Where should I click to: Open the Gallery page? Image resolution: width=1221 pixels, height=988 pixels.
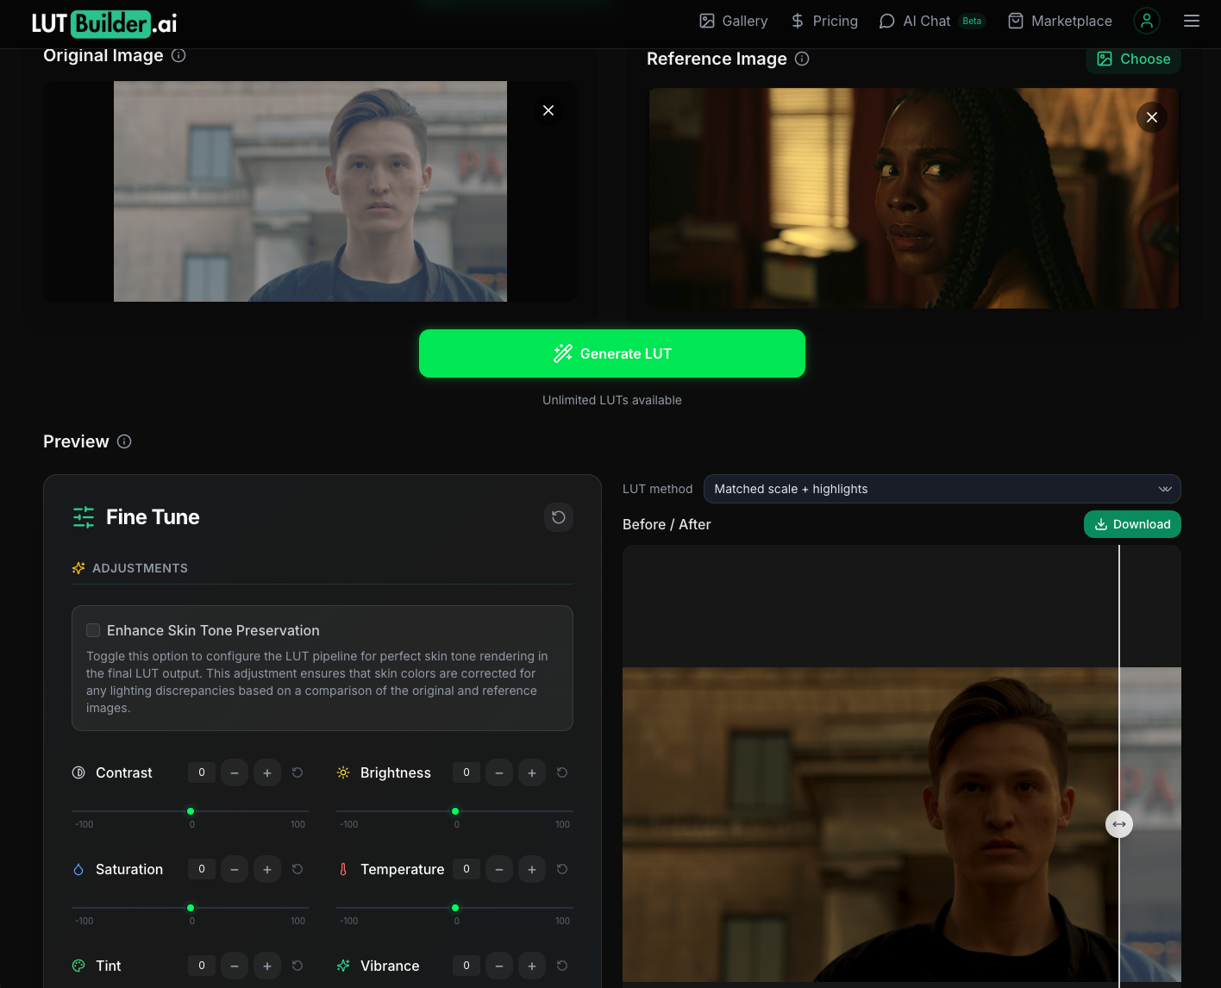[x=733, y=21]
